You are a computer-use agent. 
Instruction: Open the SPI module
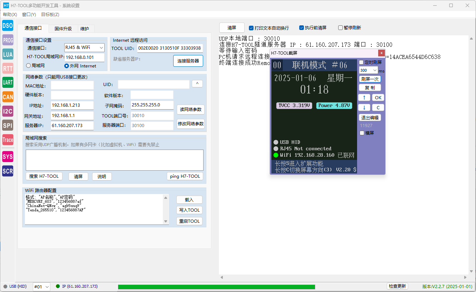click(7, 125)
